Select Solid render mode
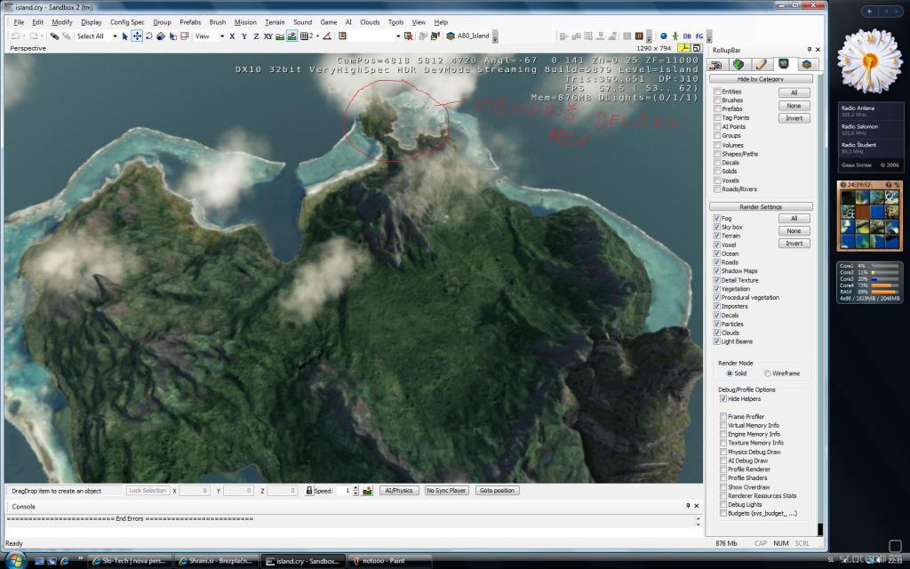The image size is (910, 569). point(730,373)
